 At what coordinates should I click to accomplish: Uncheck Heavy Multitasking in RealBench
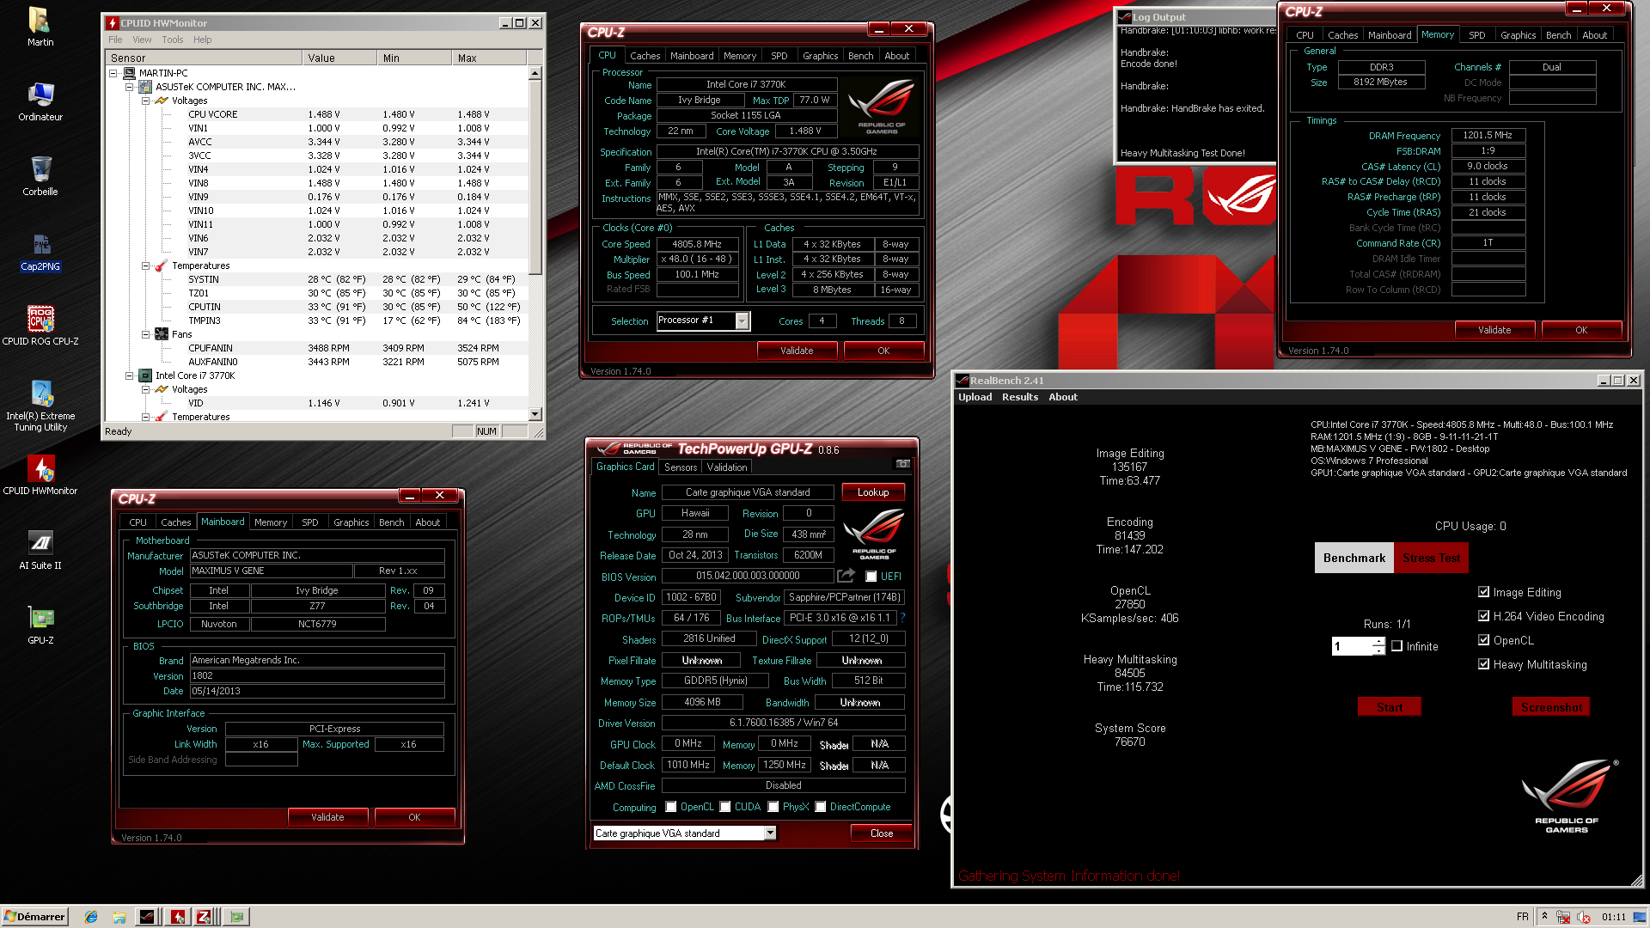(1483, 664)
